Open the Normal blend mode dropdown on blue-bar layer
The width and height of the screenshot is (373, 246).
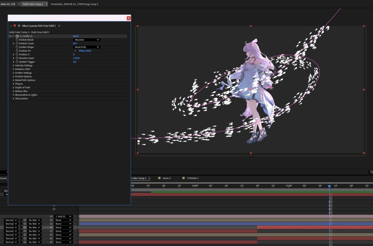(11, 224)
